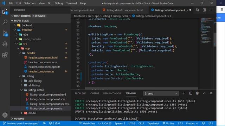
Task: Change end of line sequence CRLF
Action: 141,123
